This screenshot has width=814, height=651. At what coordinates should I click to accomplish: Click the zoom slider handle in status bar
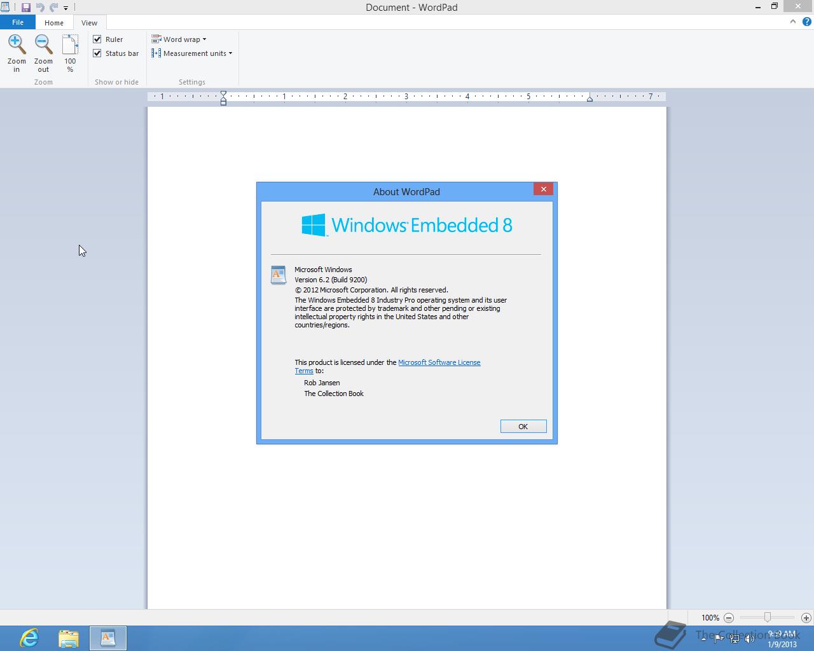coord(768,617)
